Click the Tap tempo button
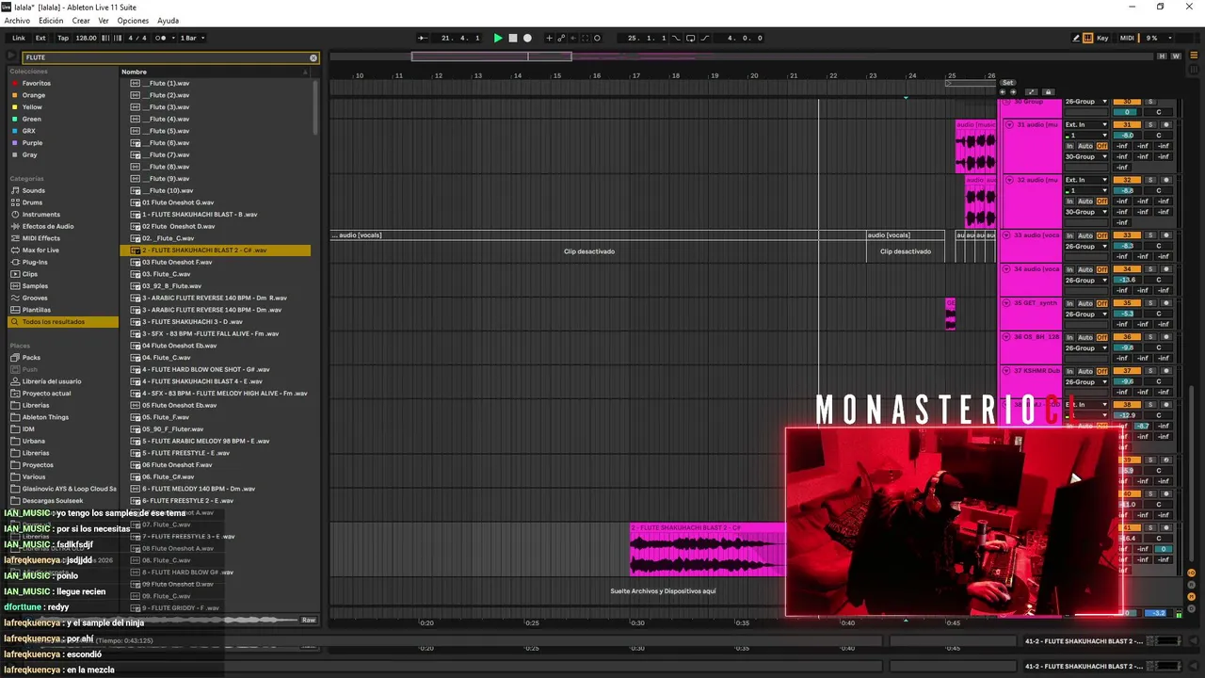Viewport: 1205px width, 678px height. pos(63,38)
